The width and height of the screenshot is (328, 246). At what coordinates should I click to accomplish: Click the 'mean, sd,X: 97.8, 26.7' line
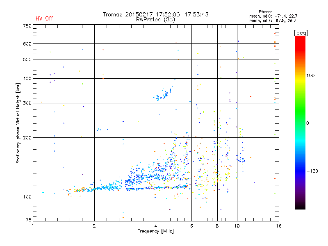pyautogui.click(x=273, y=20)
